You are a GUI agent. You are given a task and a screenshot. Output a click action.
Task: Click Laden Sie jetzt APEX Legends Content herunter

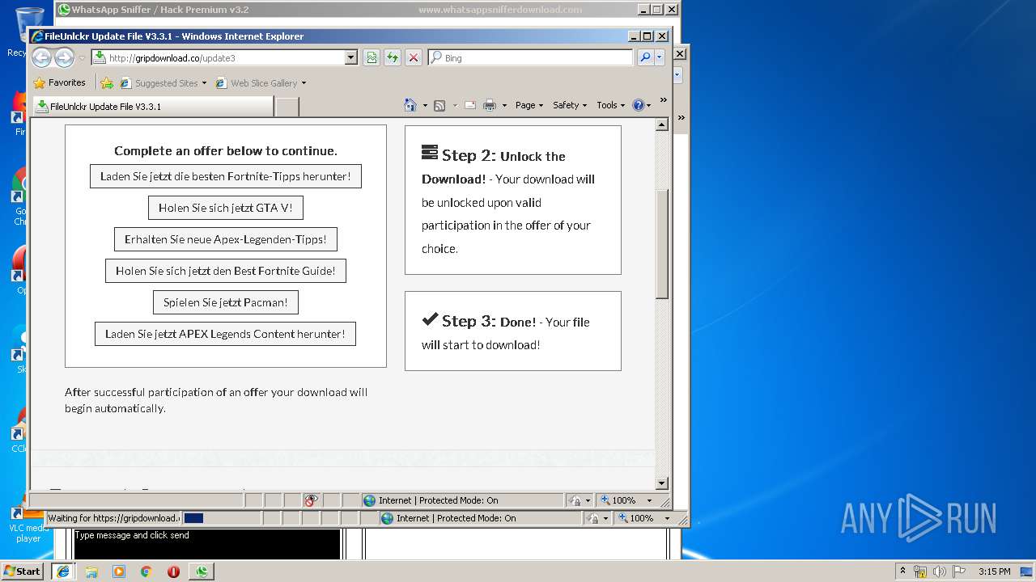(x=225, y=334)
